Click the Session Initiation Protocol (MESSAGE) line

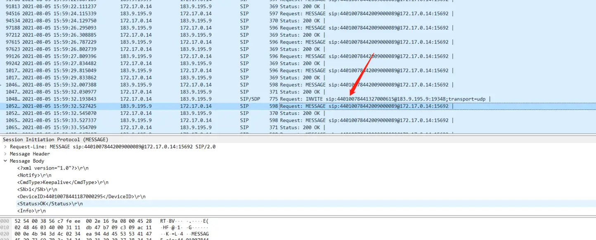[55, 140]
